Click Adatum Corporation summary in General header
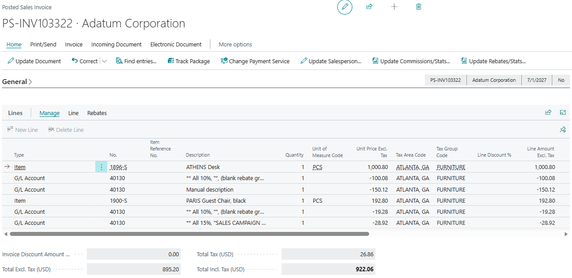This screenshot has width=572, height=278. [494, 80]
